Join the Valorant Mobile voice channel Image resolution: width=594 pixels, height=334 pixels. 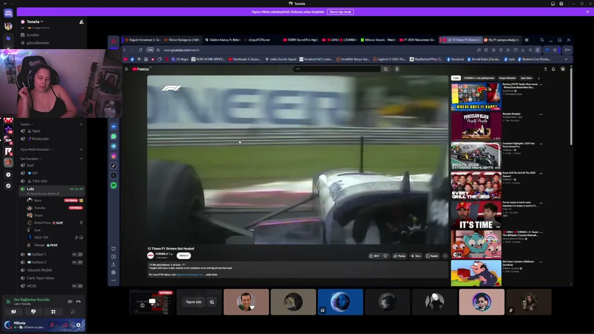point(52,270)
